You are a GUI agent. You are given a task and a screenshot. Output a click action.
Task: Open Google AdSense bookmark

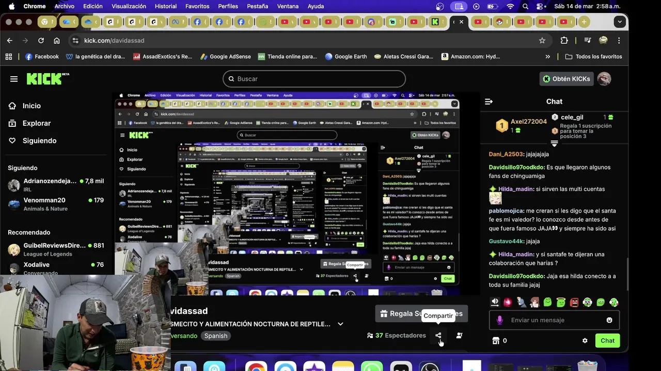click(225, 57)
